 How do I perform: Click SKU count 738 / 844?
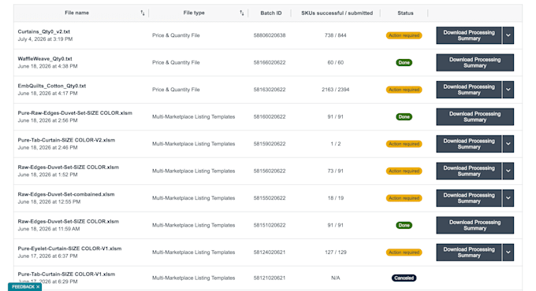tap(335, 35)
